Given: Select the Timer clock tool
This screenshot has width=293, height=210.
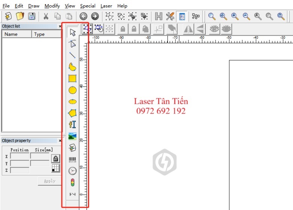Looking at the screenshot, I should click(x=72, y=171).
